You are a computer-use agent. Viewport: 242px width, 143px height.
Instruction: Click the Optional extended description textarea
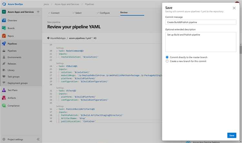tap(201, 42)
